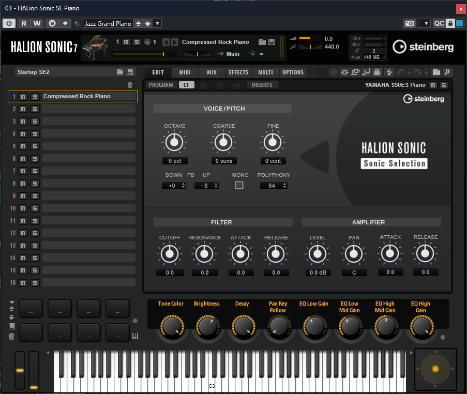Click the lock icon in the editor toolbar
The image size is (467, 394).
pos(377,72)
